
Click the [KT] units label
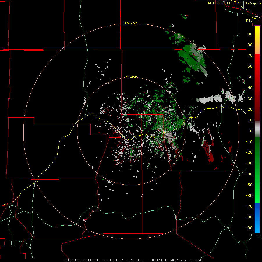tap(249, 20)
